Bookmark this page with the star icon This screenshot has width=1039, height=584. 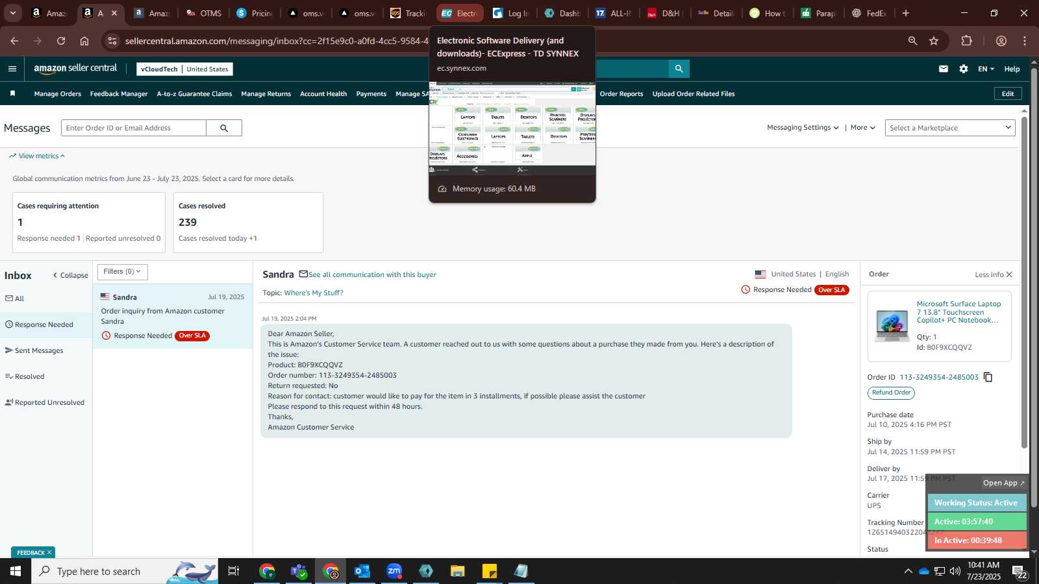(x=934, y=41)
